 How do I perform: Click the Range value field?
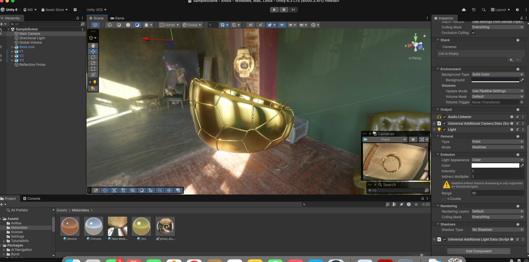pyautogui.click(x=498, y=193)
